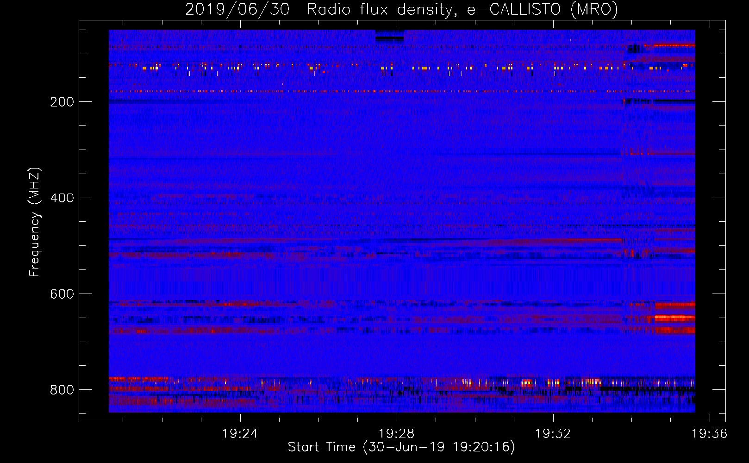Click the 19:28 time tick label

(397, 434)
